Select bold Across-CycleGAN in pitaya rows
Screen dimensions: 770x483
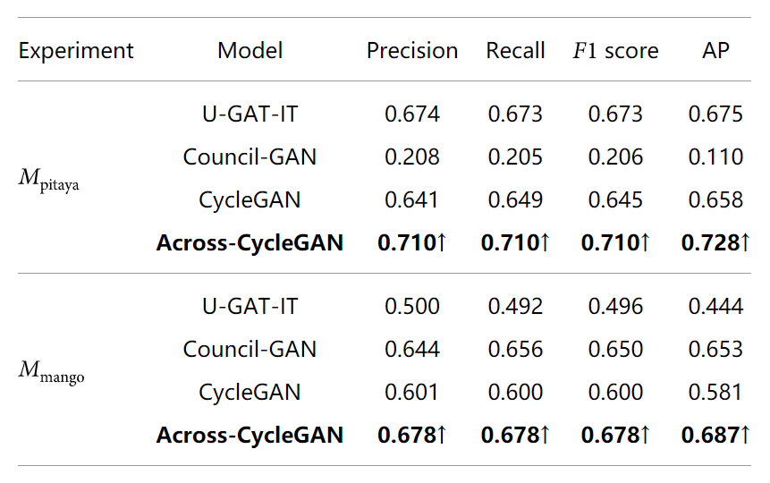tap(250, 242)
